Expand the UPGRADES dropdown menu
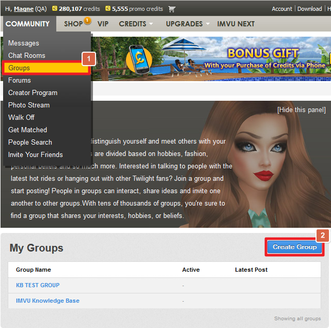 (x=187, y=24)
